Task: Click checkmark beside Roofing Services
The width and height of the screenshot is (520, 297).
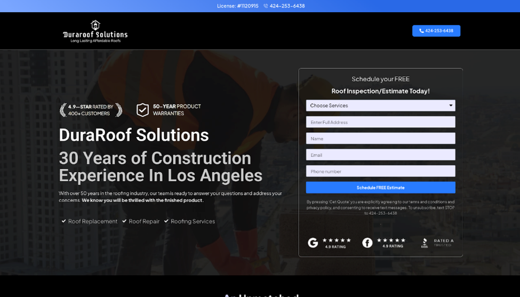Action: (166, 221)
